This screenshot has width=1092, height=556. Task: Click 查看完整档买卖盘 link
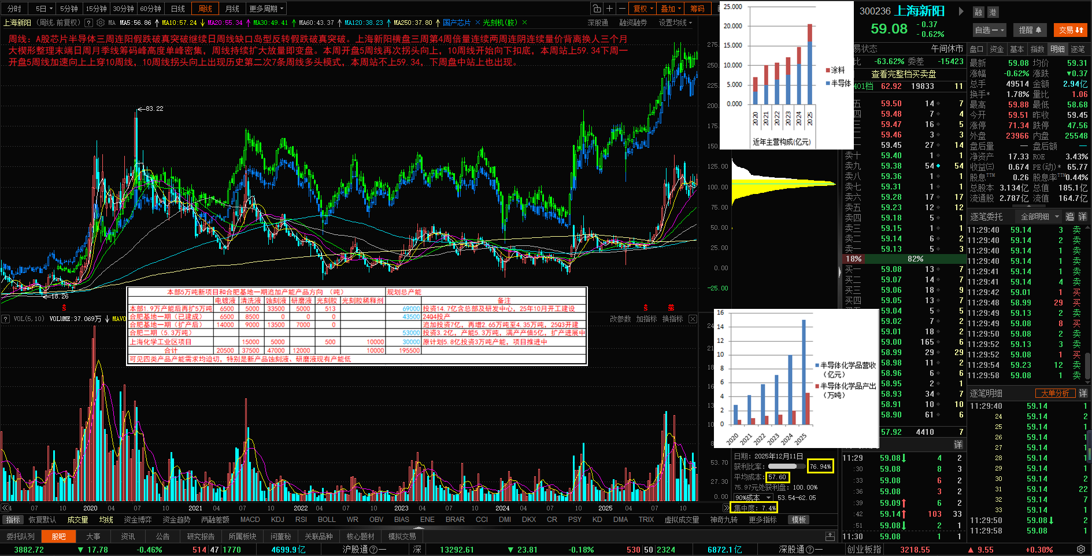904,74
